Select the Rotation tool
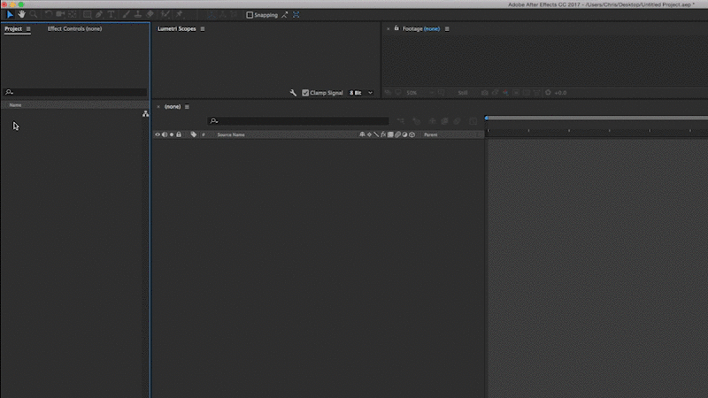708x398 pixels. pos(49,14)
